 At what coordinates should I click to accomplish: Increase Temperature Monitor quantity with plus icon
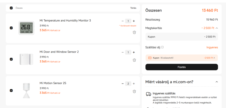pos(134,21)
